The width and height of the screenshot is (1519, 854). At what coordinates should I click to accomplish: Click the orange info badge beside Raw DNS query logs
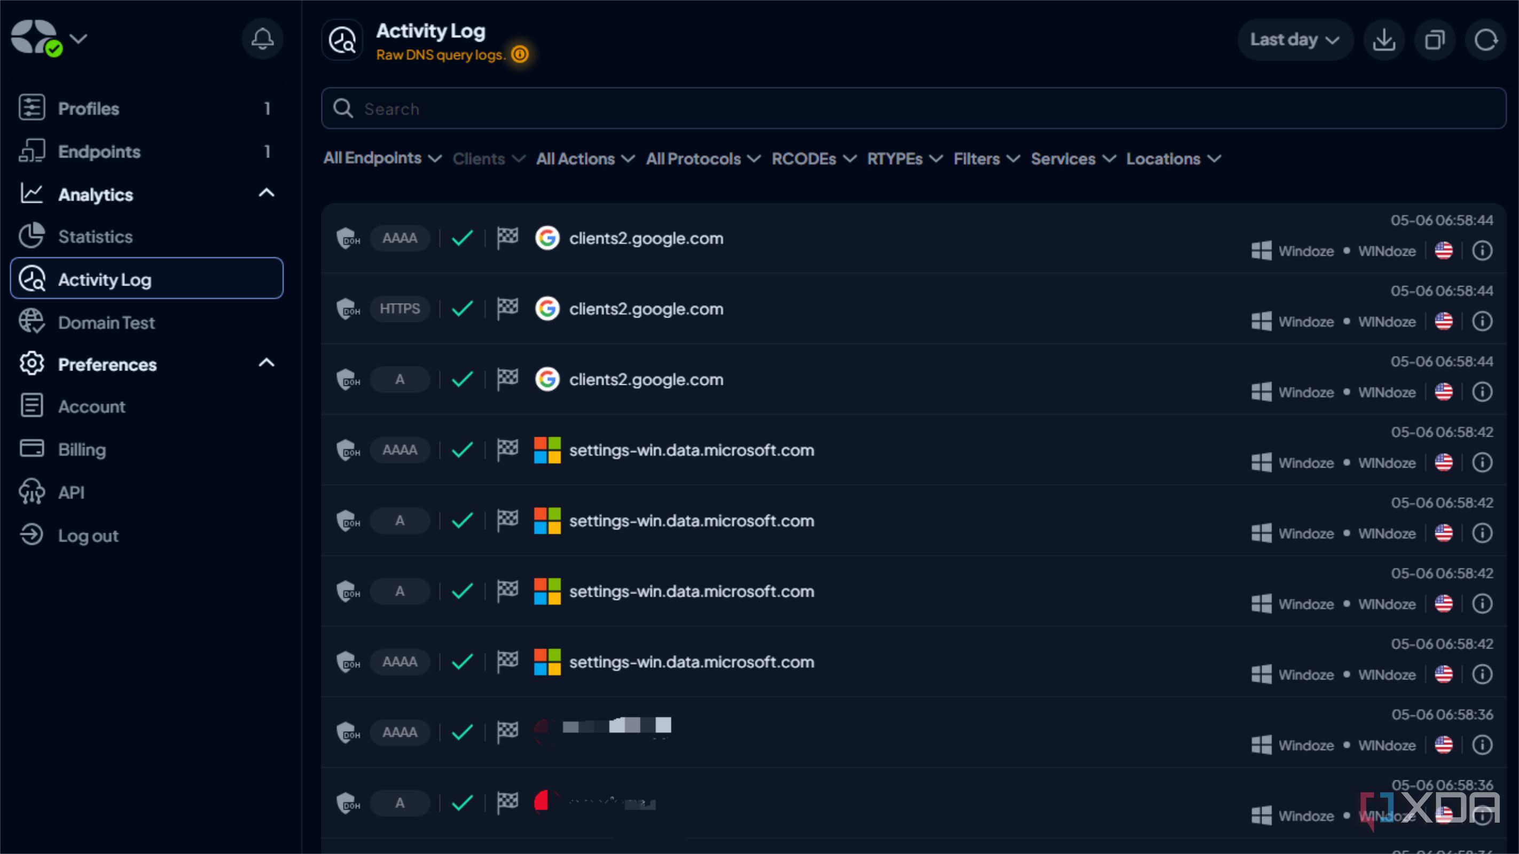pos(520,54)
